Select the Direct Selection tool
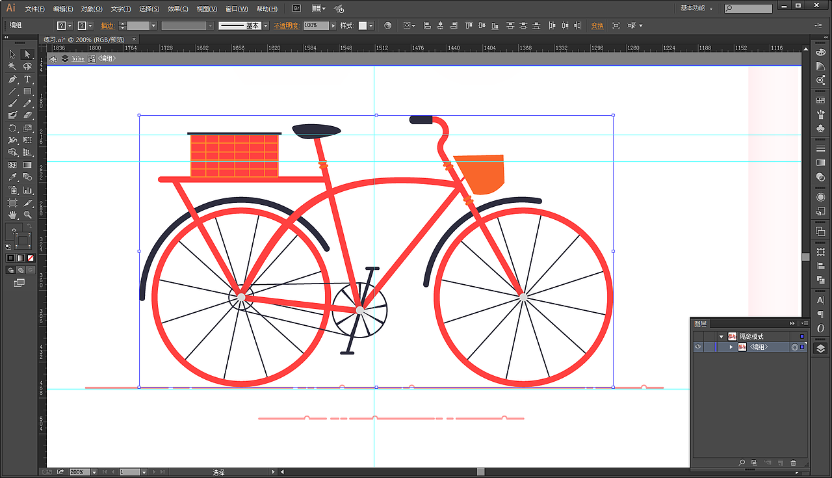Screen dimensions: 832x478 coord(27,54)
